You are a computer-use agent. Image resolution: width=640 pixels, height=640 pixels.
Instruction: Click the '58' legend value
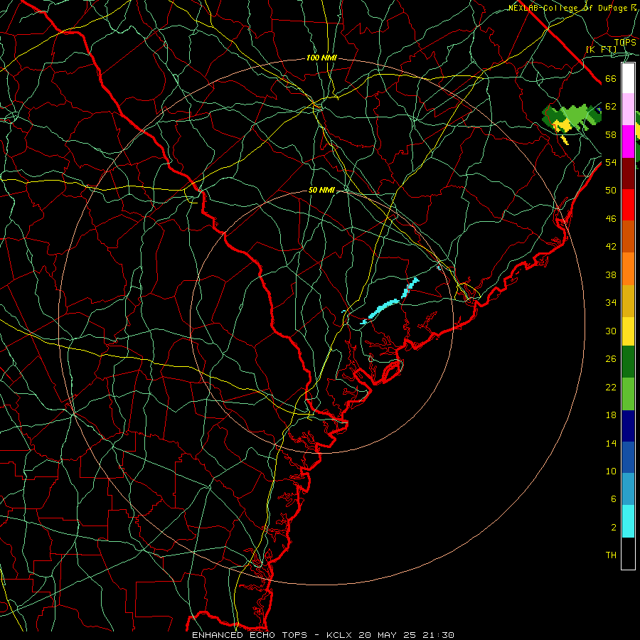[x=611, y=134]
